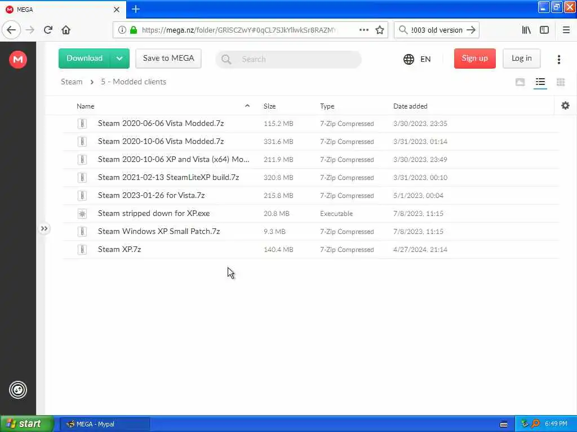Click the circular icon at sidebar bottom

[17, 390]
